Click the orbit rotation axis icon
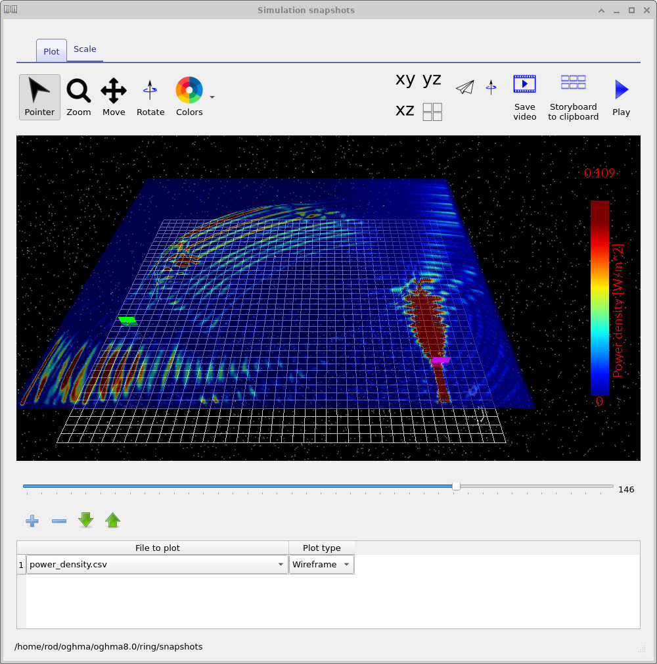 [x=491, y=86]
